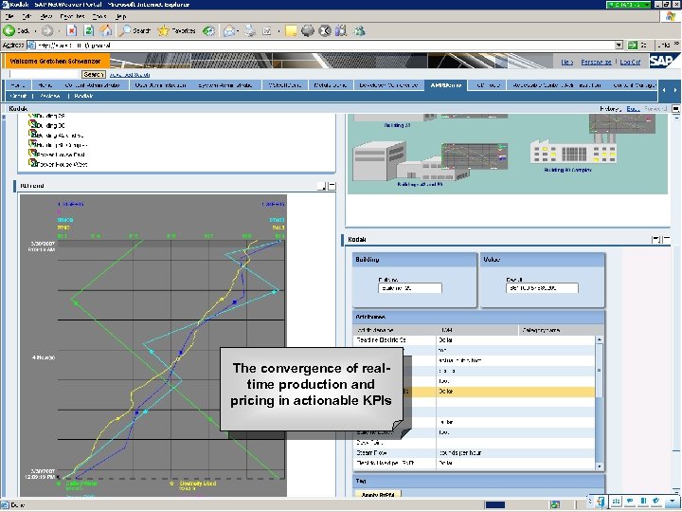Open the Messenger people icon in toolbar
The image size is (682, 512).
pos(359,30)
